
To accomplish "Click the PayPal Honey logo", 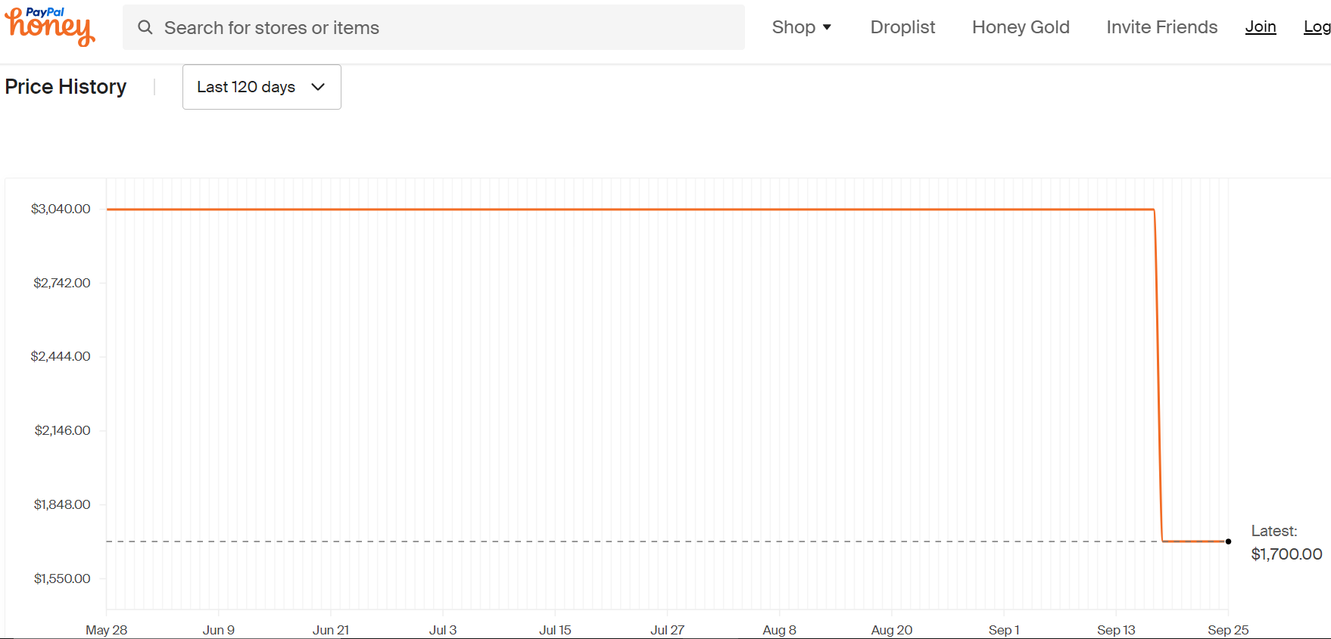I will tap(50, 27).
